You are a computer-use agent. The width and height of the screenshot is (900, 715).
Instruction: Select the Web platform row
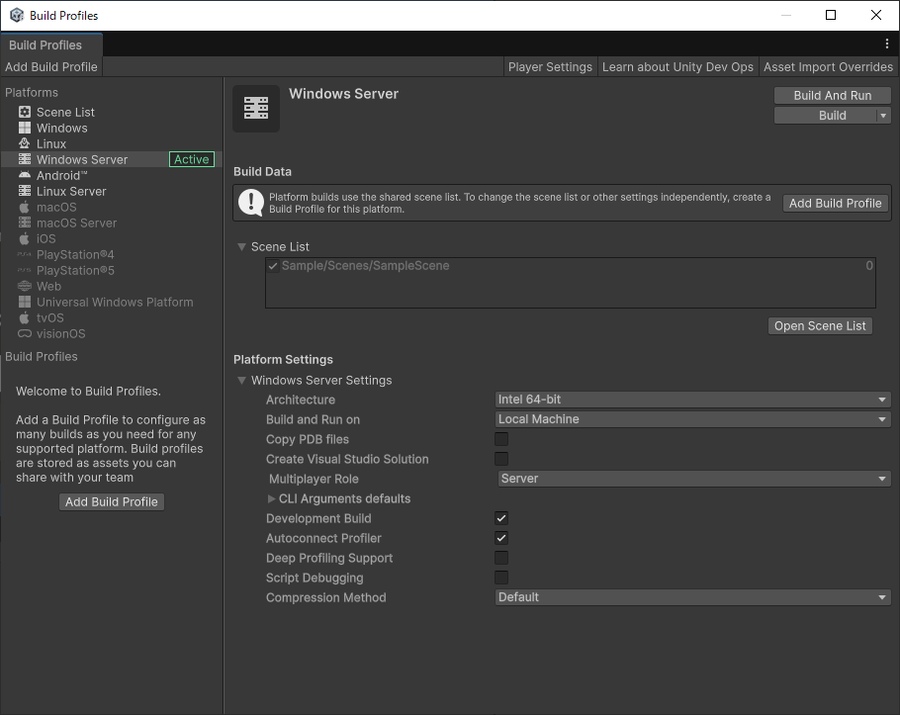pyautogui.click(x=112, y=287)
